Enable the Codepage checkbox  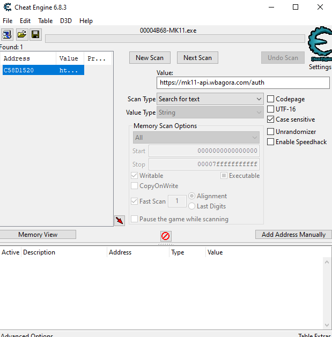pyautogui.click(x=270, y=99)
